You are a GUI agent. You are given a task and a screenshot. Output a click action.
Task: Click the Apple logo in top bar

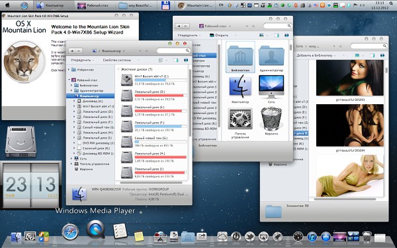point(7,5)
